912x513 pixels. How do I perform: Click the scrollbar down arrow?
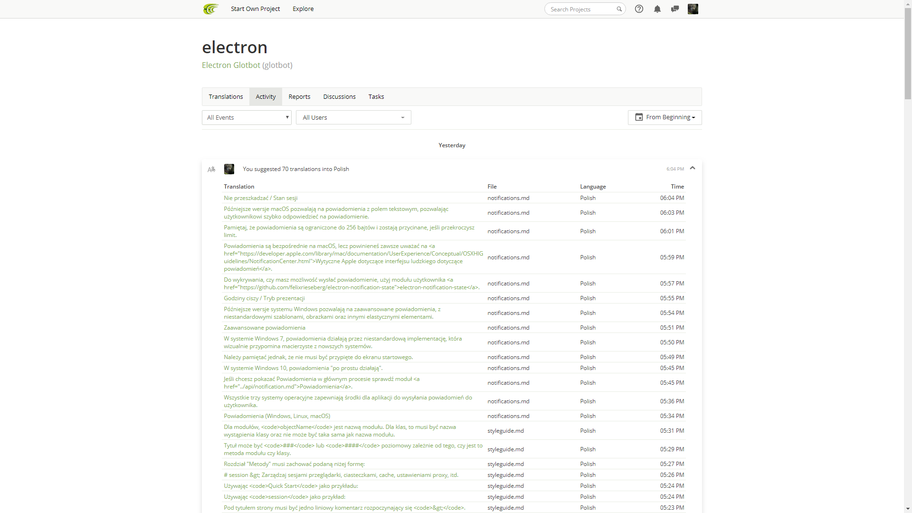(x=908, y=509)
